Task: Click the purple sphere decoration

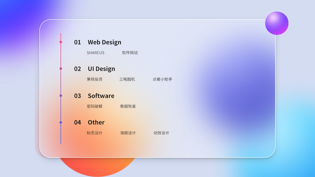Action: coord(277,23)
